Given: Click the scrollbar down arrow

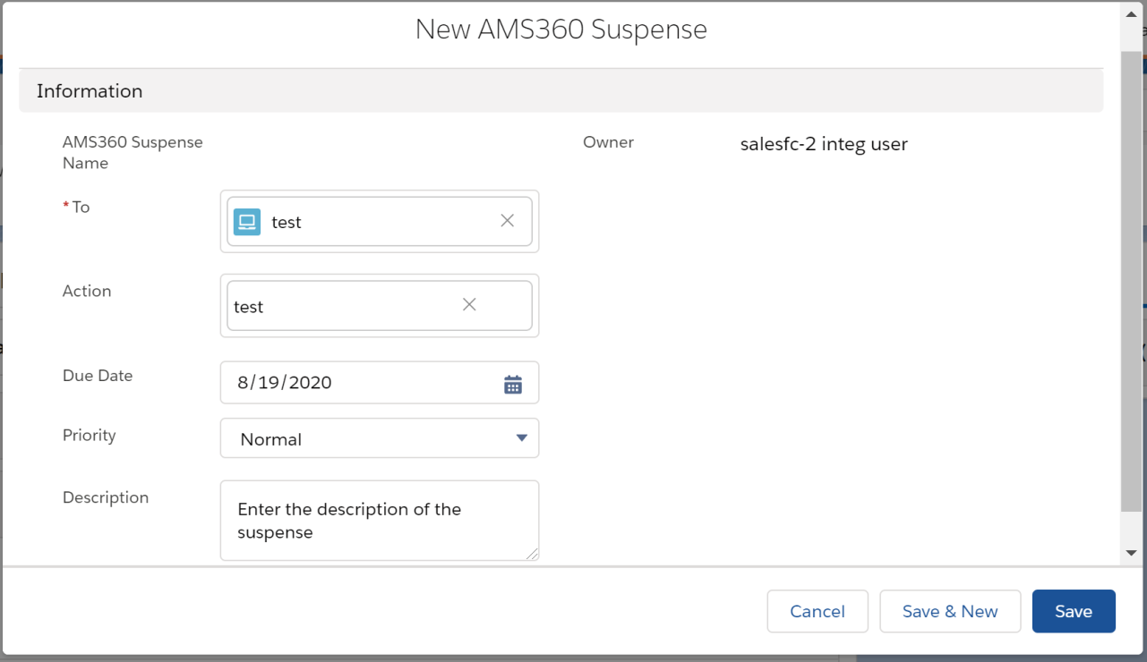Looking at the screenshot, I should click(1131, 554).
